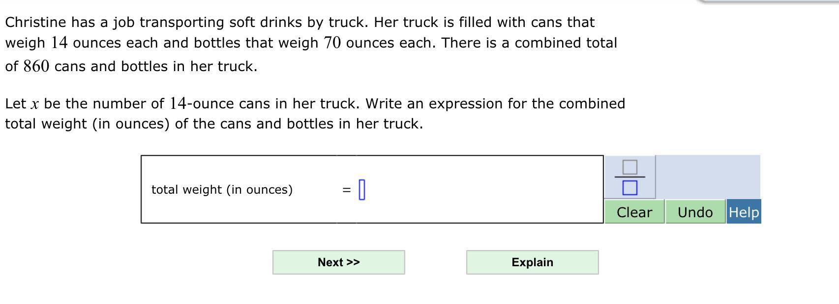Click the Clear button
The width and height of the screenshot is (839, 304).
pos(634,212)
